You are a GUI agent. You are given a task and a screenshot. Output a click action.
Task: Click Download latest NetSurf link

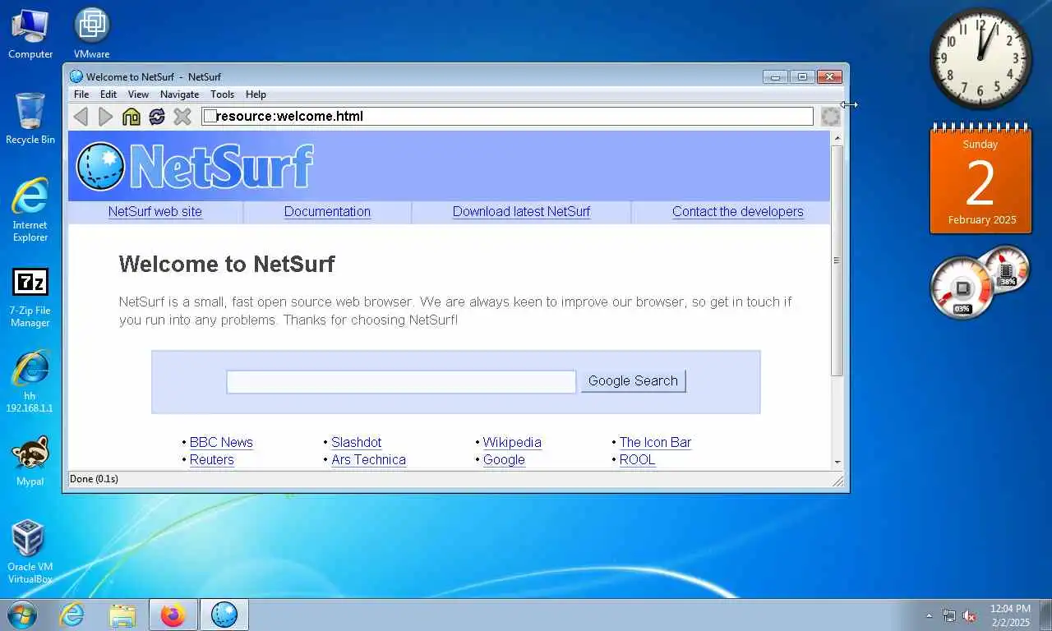point(521,211)
